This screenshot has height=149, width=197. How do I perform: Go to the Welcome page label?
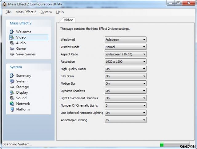pyautogui.click(x=24, y=32)
